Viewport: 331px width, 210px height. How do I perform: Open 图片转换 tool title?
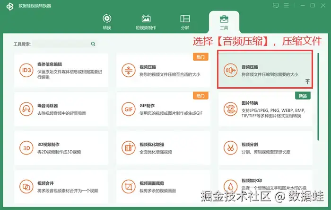(250, 103)
